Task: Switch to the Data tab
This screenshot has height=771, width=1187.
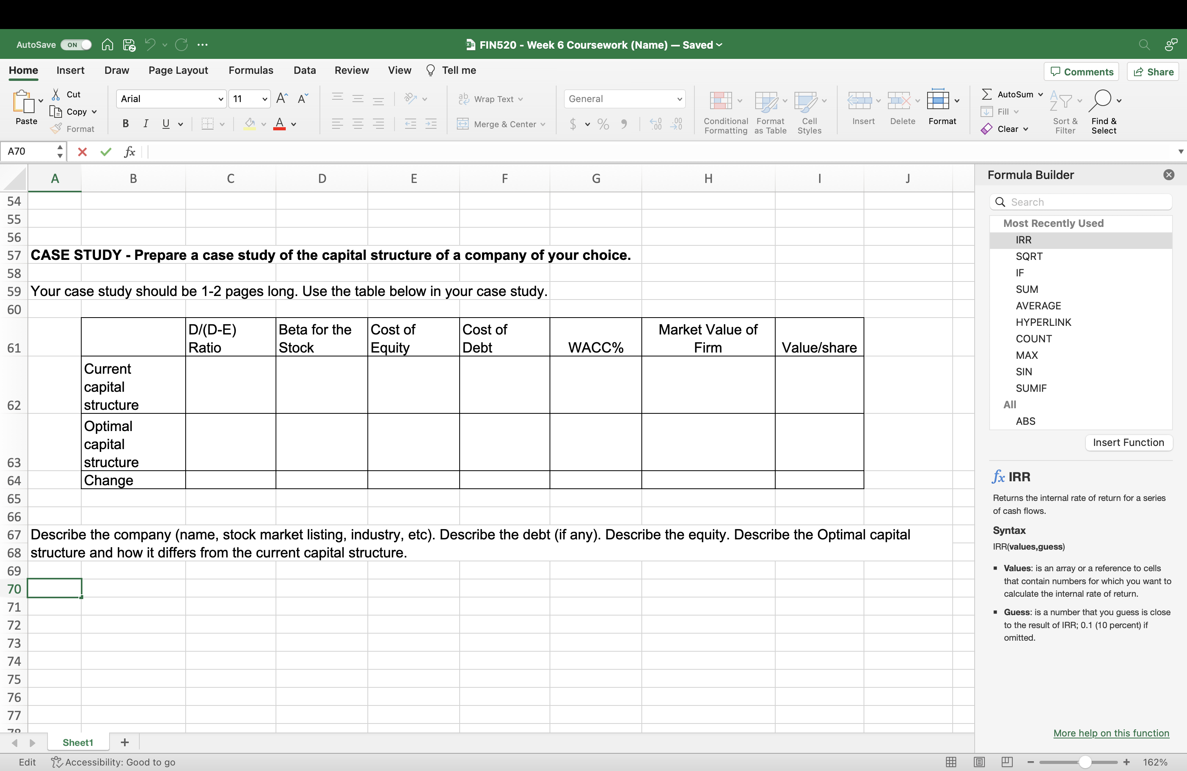Action: (305, 70)
